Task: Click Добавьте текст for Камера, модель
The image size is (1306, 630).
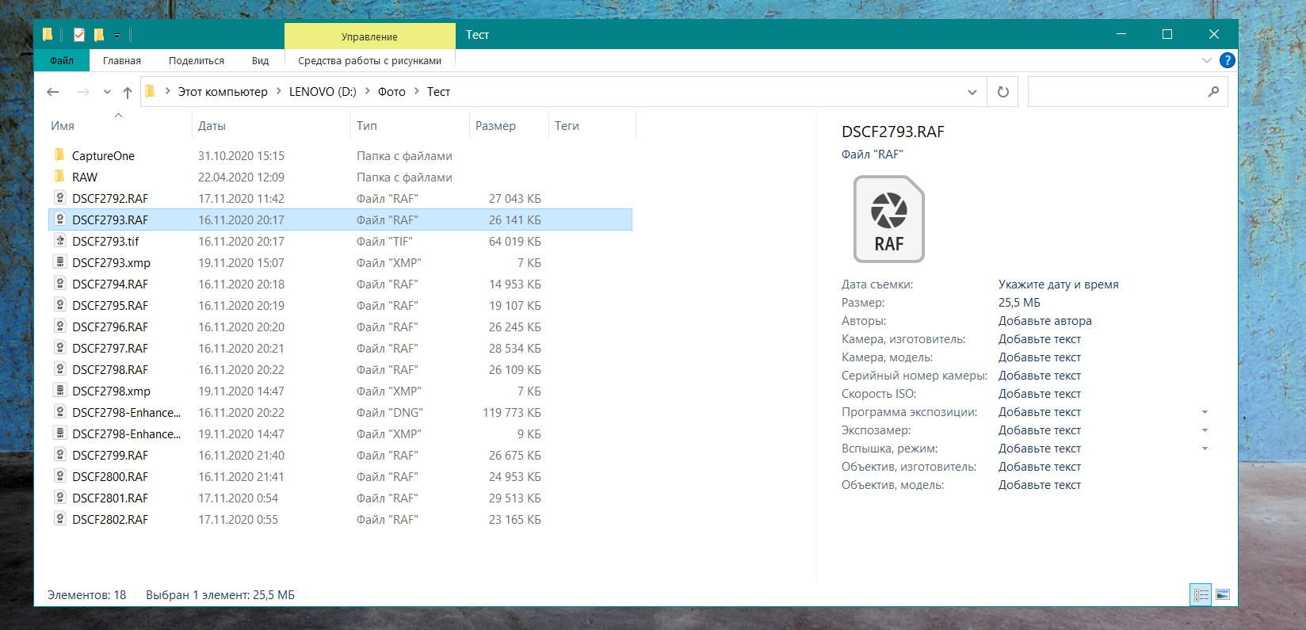Action: pyautogui.click(x=1039, y=357)
